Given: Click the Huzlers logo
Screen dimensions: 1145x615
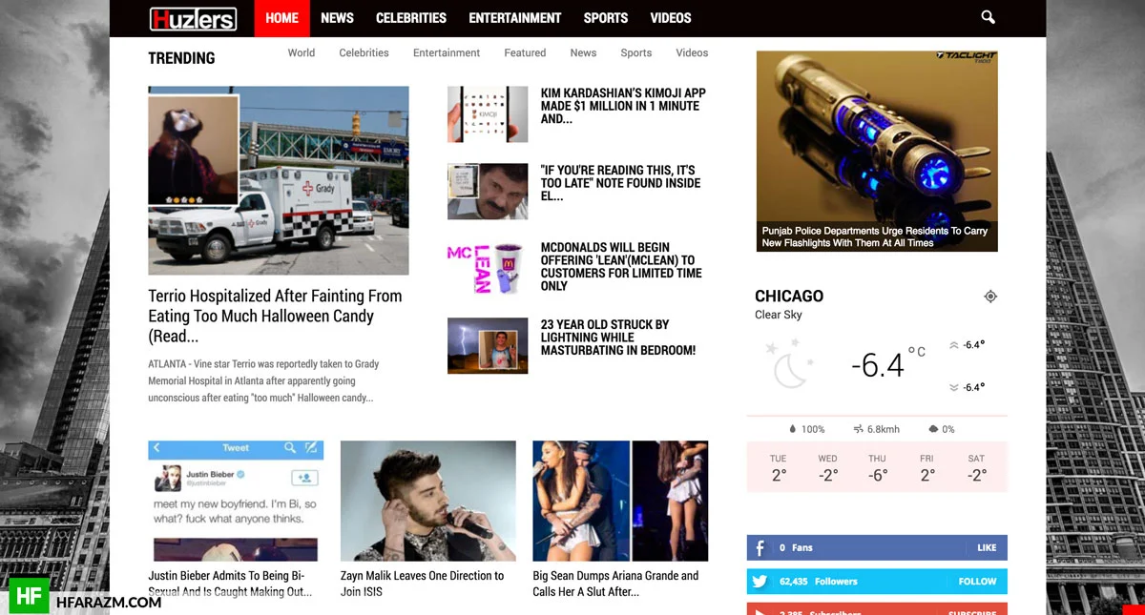Looking at the screenshot, I should 193,18.
